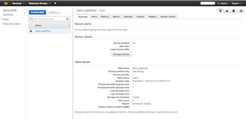Switch to the side-by-side split panel view icon
This screenshot has height=119, width=246.
(x=220, y=11)
